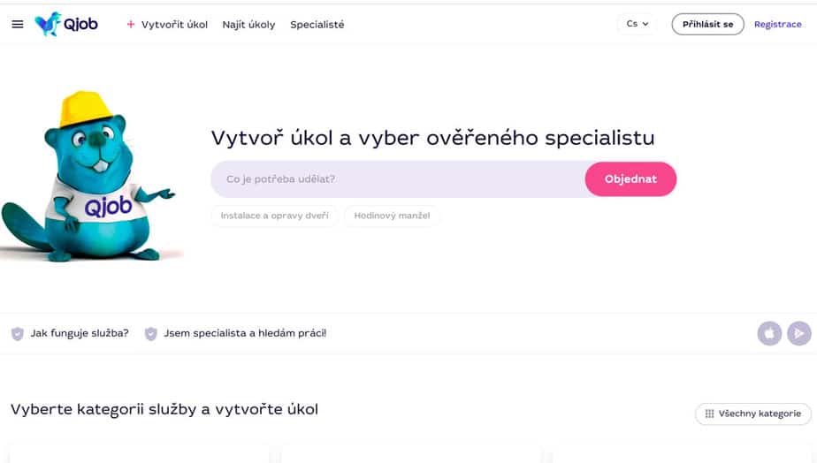
Task: Open the hamburger menu
Action: tap(17, 24)
